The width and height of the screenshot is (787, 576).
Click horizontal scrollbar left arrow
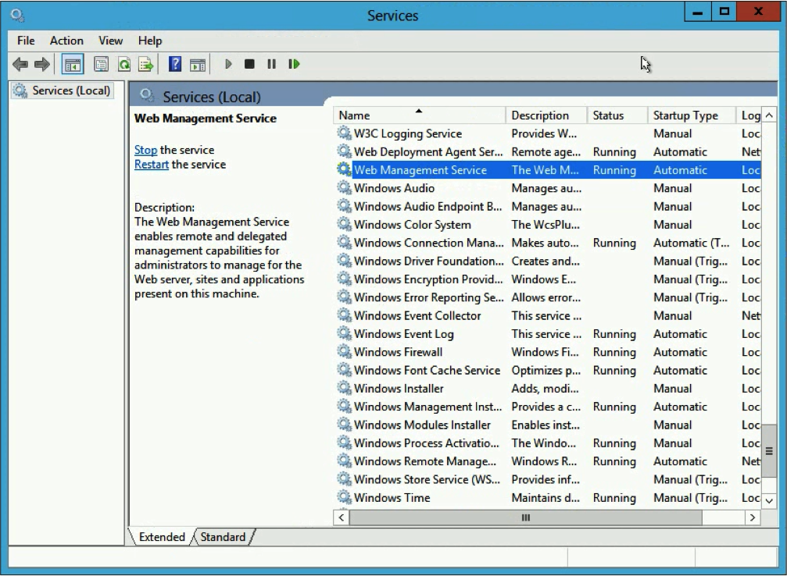pyautogui.click(x=342, y=517)
